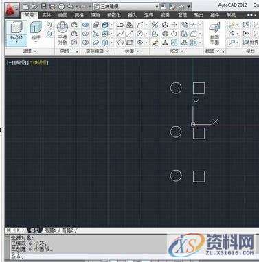
Task: Select the Copy tool in Modify panel
Action: coord(184,25)
